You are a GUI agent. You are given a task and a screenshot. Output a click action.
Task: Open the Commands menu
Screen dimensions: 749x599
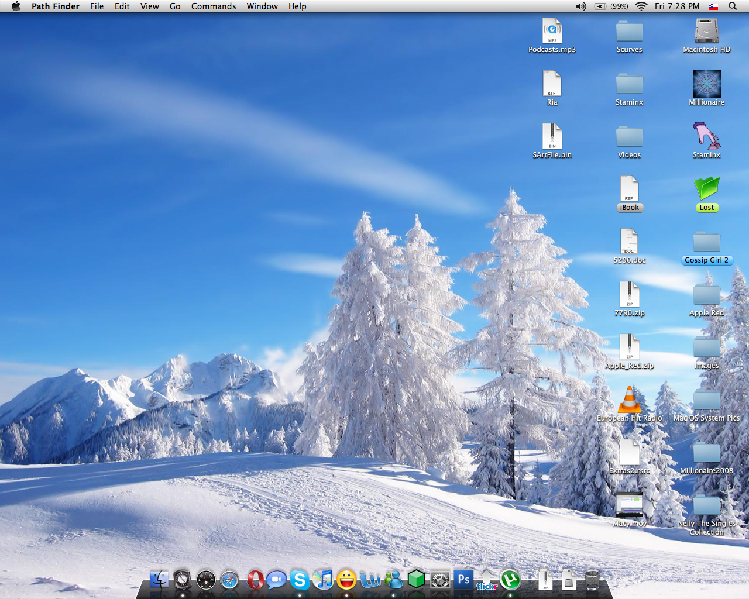click(x=214, y=6)
